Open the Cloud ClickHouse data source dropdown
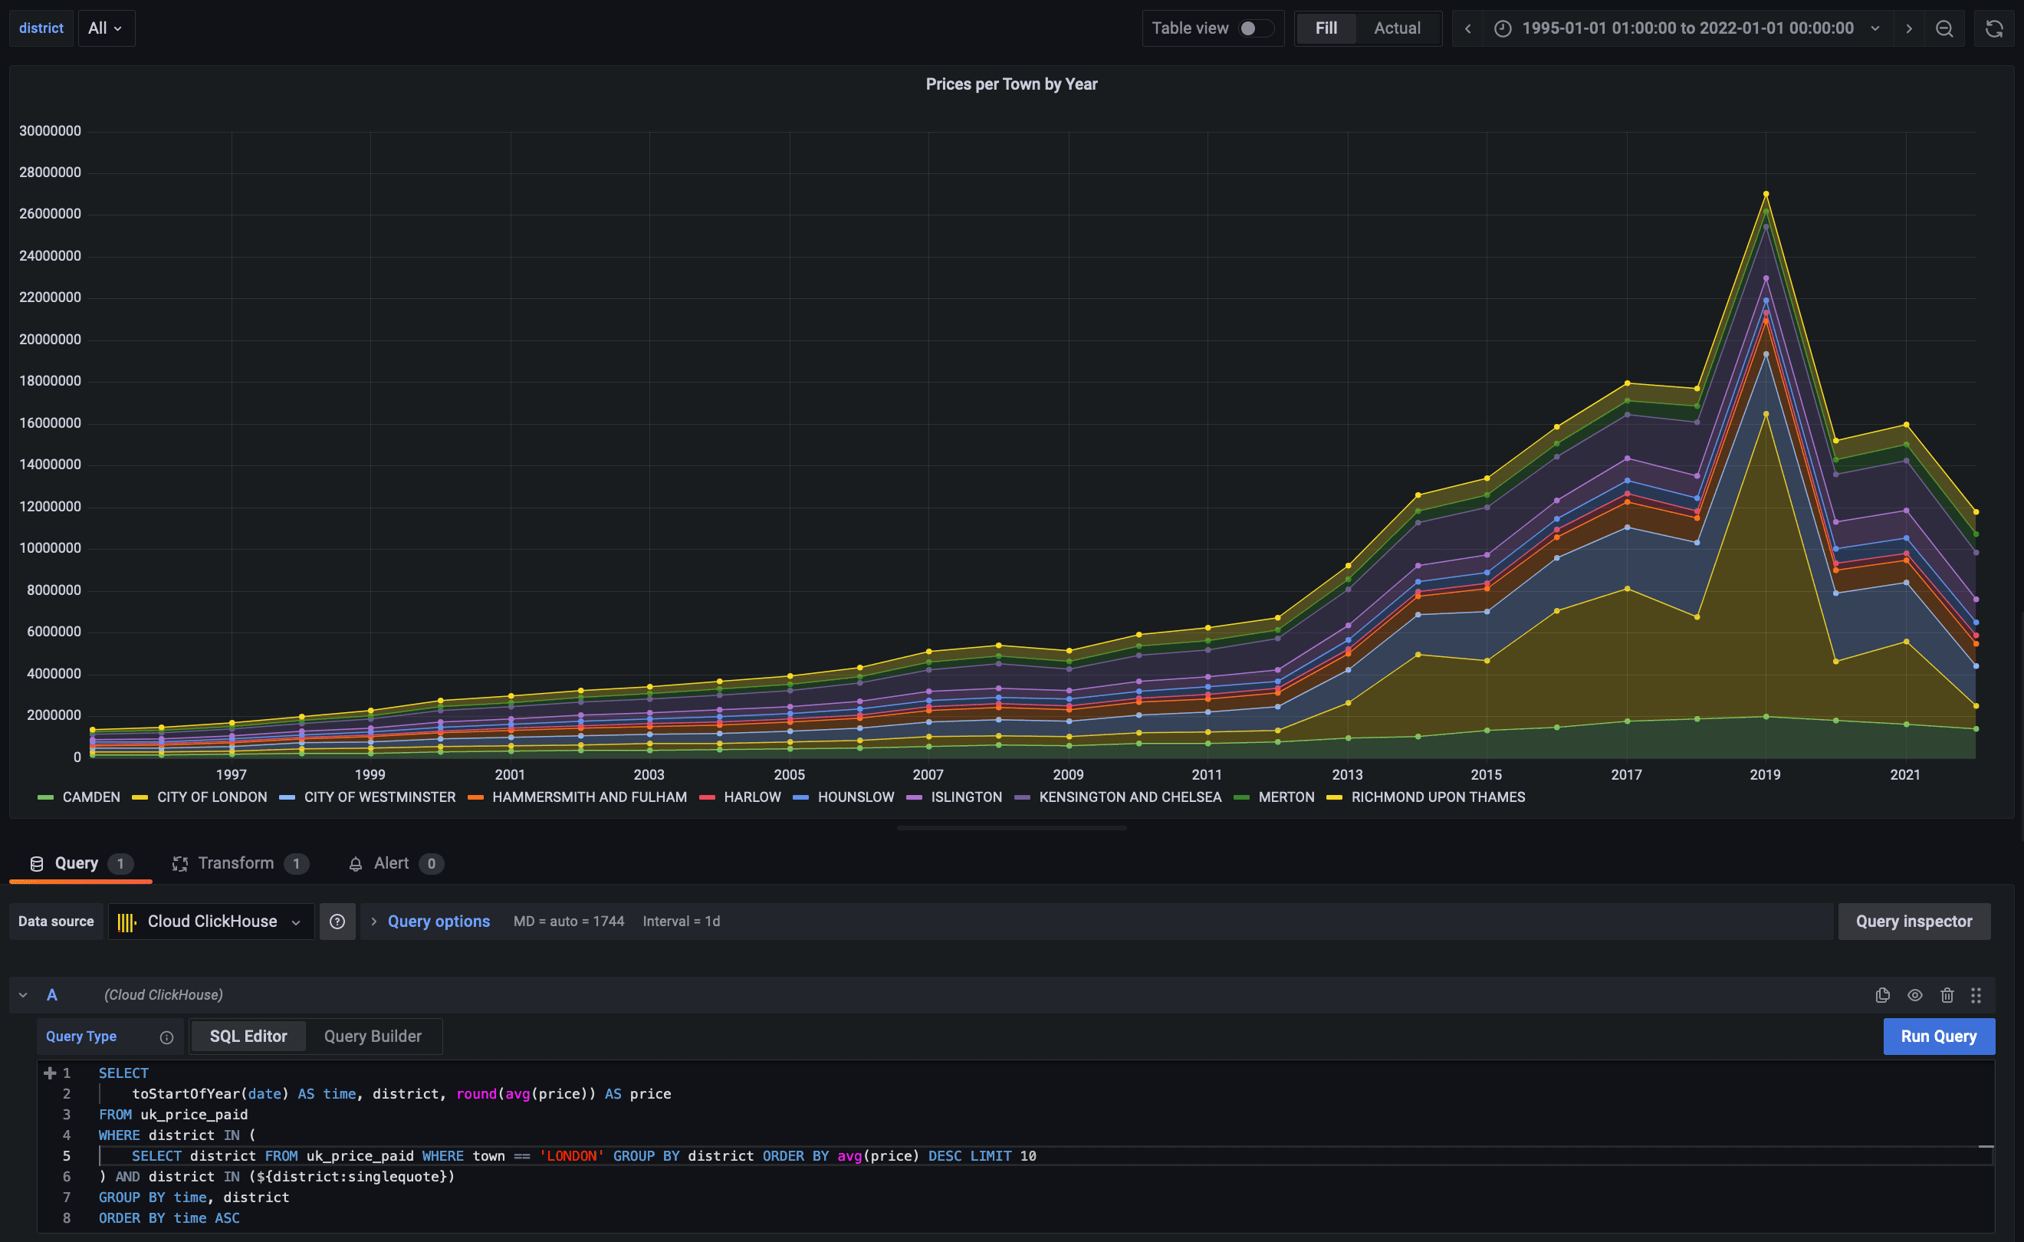Image resolution: width=2024 pixels, height=1242 pixels. pos(212,922)
